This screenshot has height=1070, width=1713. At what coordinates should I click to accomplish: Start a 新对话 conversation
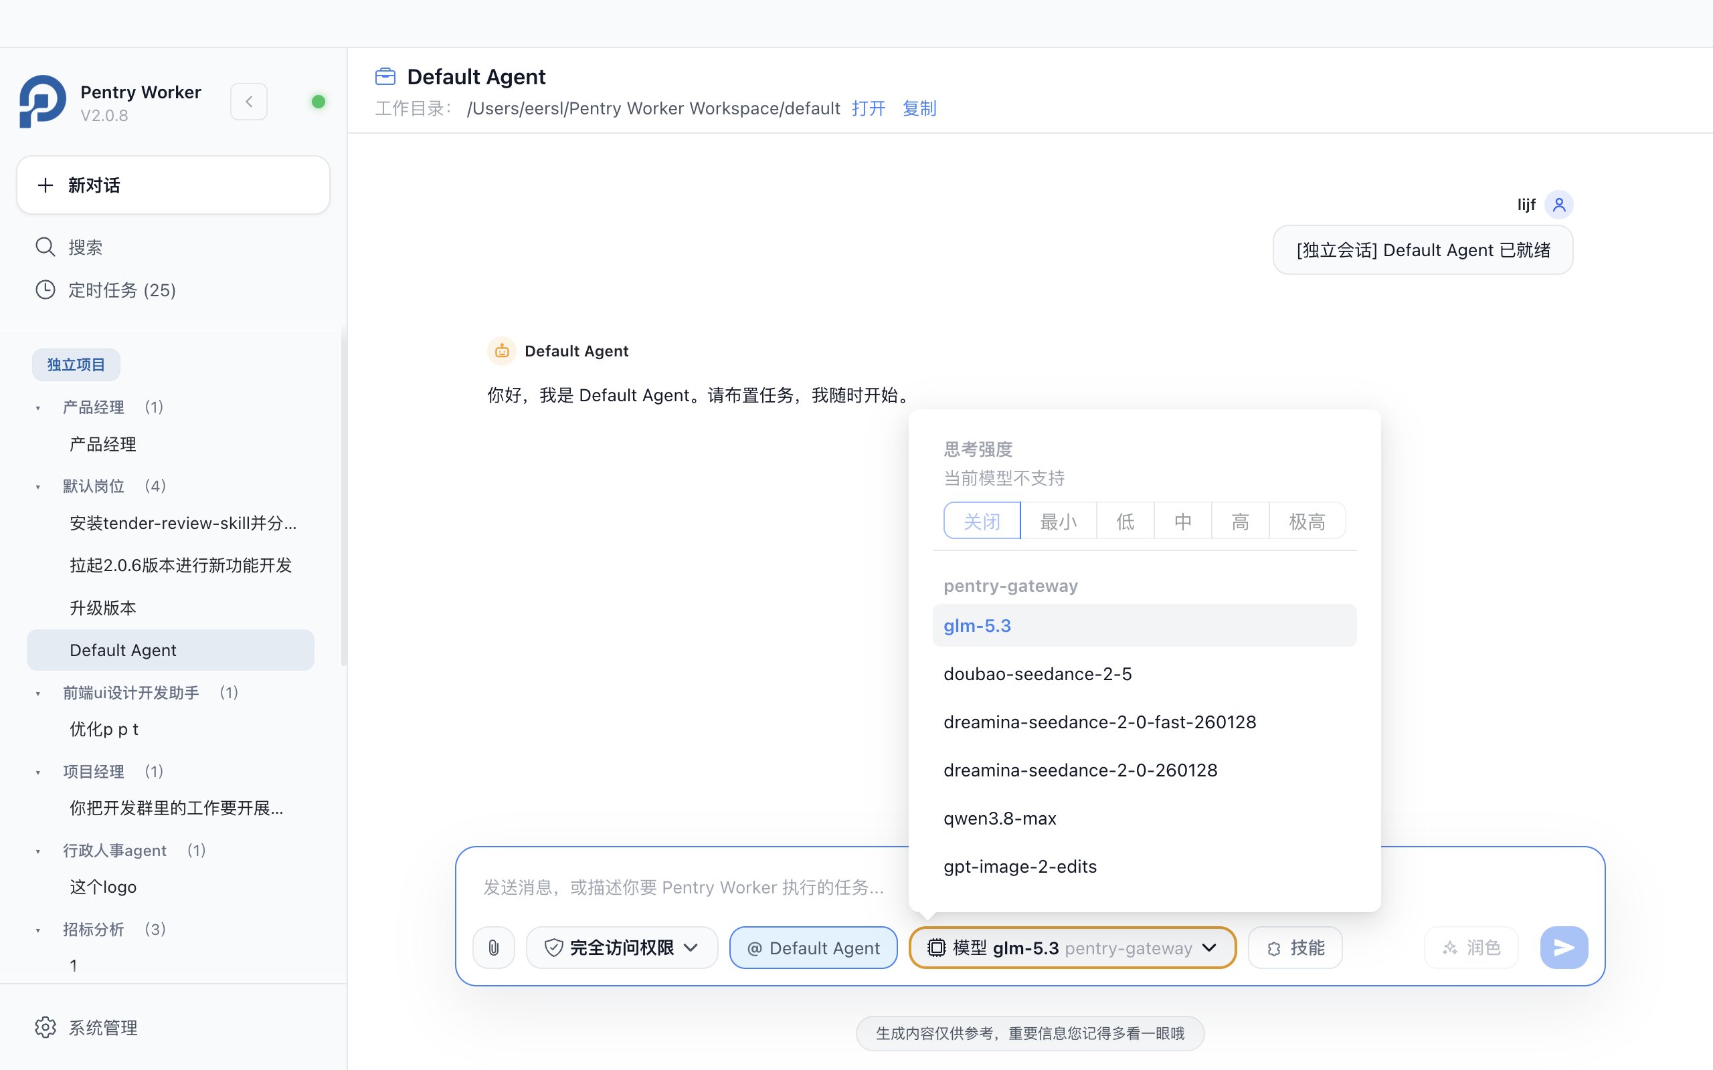coord(173,185)
